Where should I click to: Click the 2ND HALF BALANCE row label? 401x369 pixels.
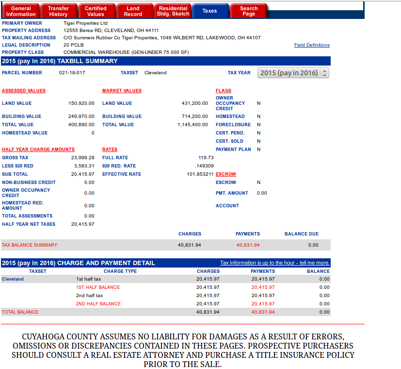pyautogui.click(x=98, y=304)
